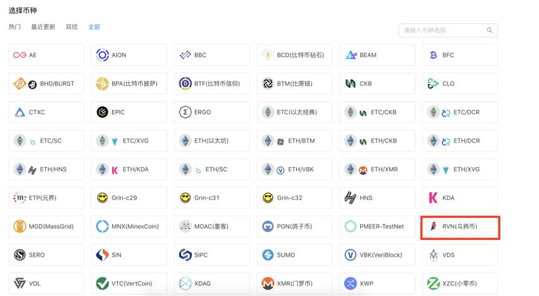Click the search magnifier icon

pyautogui.click(x=490, y=31)
